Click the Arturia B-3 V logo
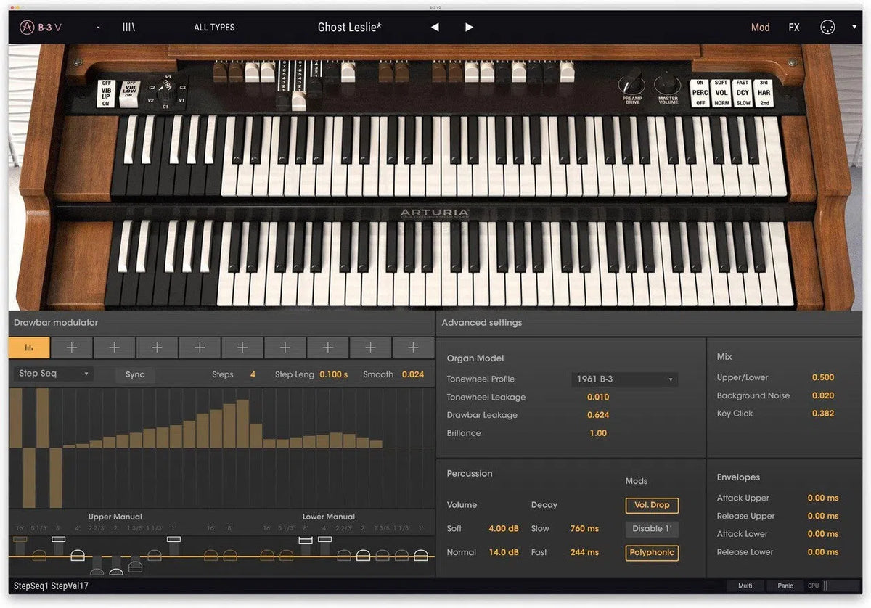Image resolution: width=871 pixels, height=608 pixels. (x=41, y=28)
